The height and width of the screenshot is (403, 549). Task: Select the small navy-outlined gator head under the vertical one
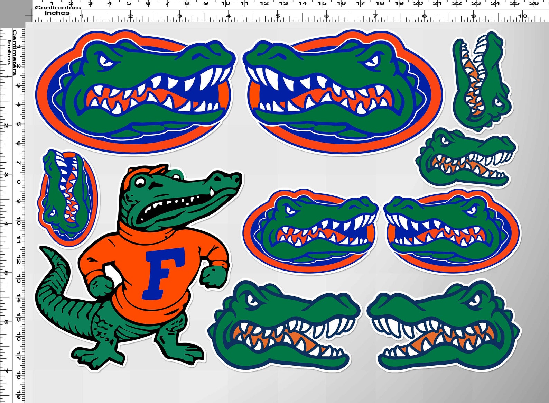(x=466, y=157)
